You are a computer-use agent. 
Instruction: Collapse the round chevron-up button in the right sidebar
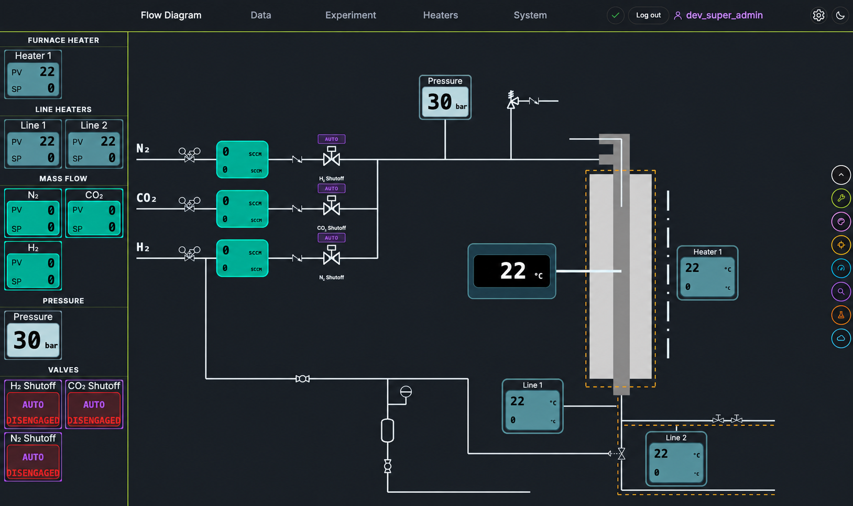(x=841, y=175)
